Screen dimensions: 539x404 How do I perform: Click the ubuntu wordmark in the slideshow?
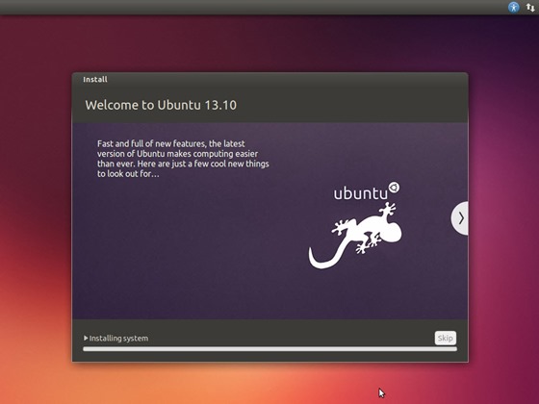(361, 193)
